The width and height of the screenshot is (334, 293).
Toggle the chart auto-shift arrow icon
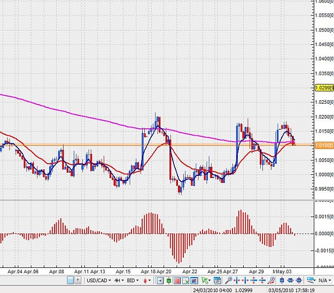[160, 280]
